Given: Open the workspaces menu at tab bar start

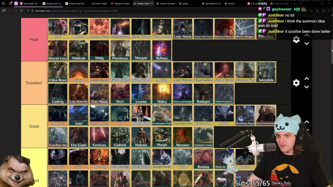Looking at the screenshot, I should [x=3, y=4].
